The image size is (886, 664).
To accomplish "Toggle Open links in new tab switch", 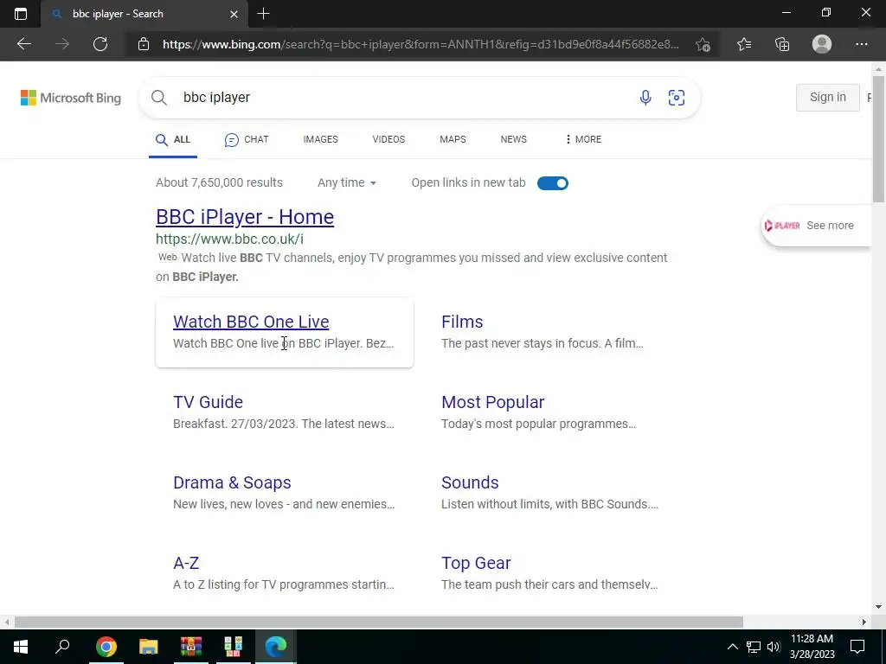I will click(x=553, y=183).
